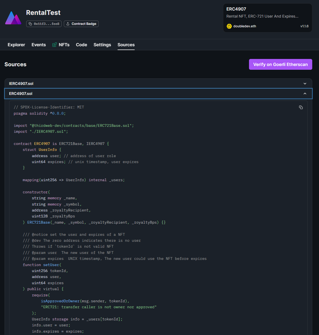Click the doubledev.eth publisher avatar icon
This screenshot has width=319, height=335.
coord(229,26)
